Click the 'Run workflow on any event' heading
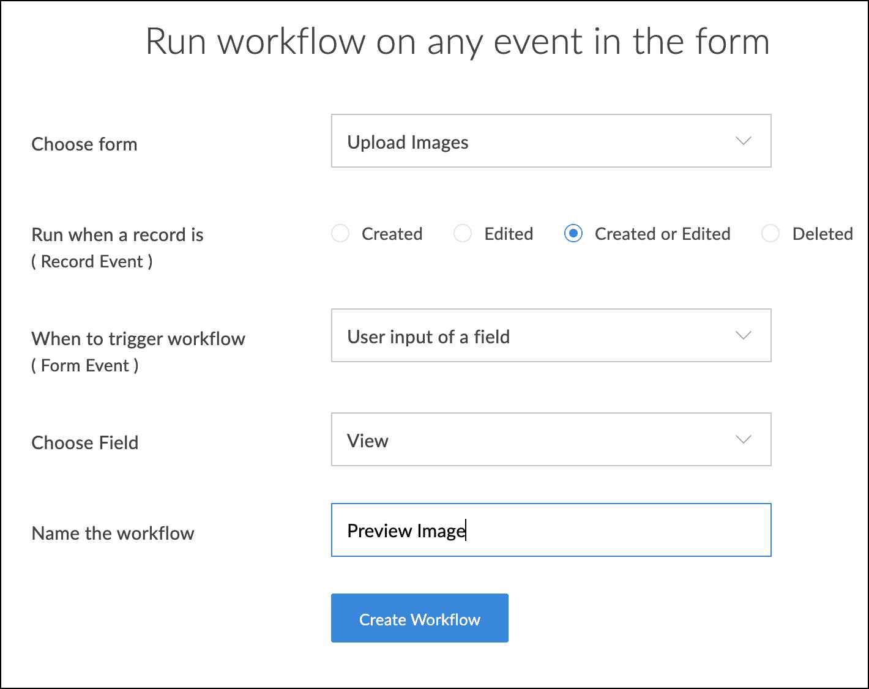Image resolution: width=869 pixels, height=689 pixels. tap(457, 42)
